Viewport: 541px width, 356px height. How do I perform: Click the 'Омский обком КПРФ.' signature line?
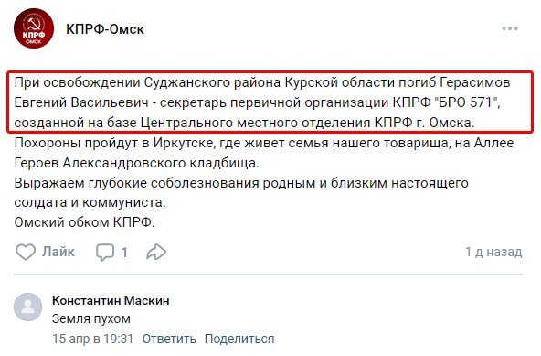84,222
